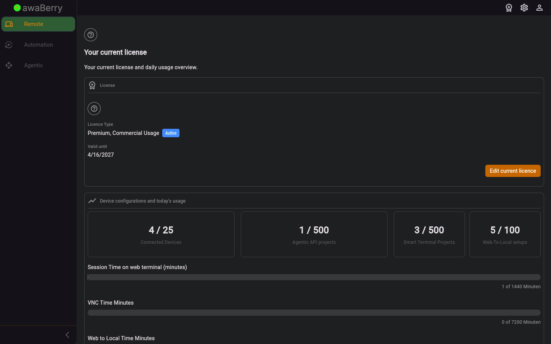
Task: Select the Connected Devices card
Action: [x=161, y=234]
